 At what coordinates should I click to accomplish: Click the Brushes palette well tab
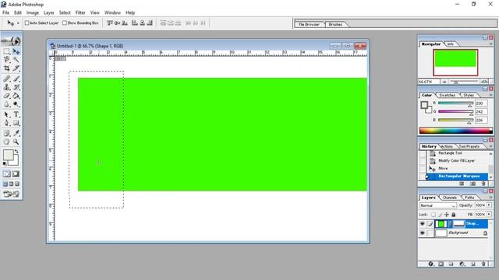click(335, 24)
